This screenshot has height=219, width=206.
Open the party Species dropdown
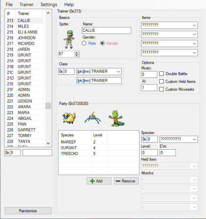click(194, 139)
